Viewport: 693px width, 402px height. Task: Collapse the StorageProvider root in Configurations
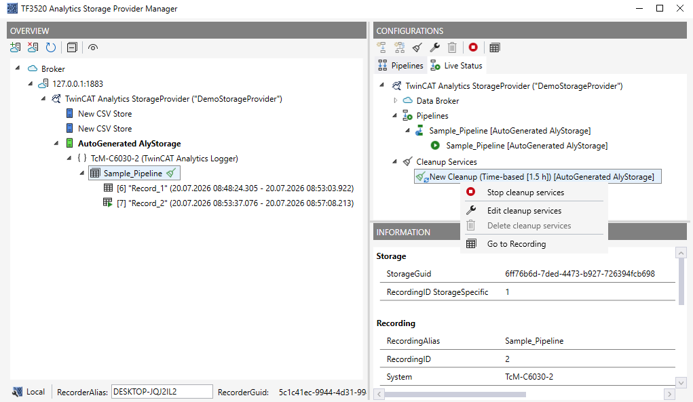tap(382, 85)
